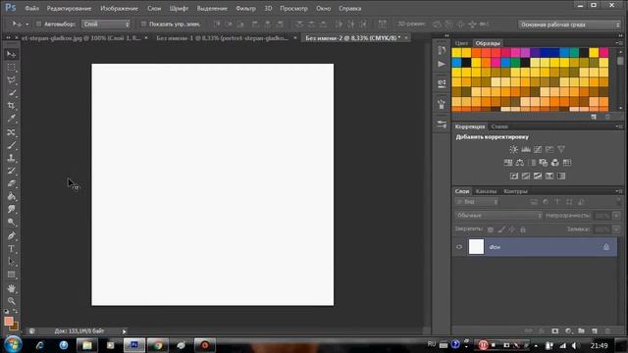Screen dimensions: 628x353
Task: Open the opacity slider dropdown arrow
Action: 617,216
